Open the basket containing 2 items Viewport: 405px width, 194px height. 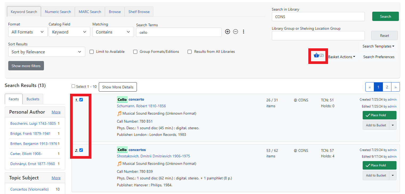[x=318, y=55]
